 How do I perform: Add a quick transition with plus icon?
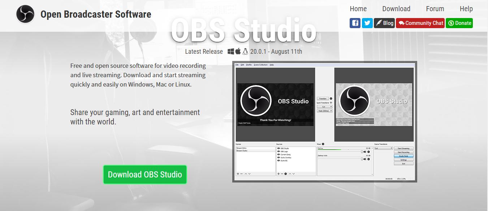tap(331, 103)
